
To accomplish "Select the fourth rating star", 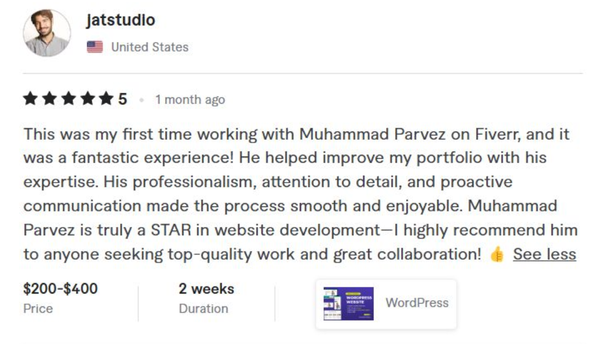I will 88,98.
